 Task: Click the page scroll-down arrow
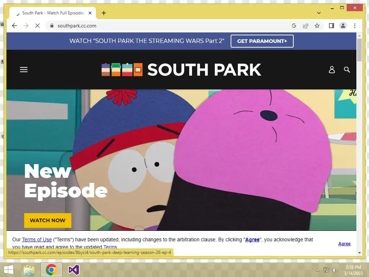pos(359,253)
